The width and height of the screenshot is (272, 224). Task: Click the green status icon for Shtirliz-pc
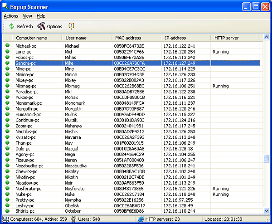pyautogui.click(x=7, y=211)
